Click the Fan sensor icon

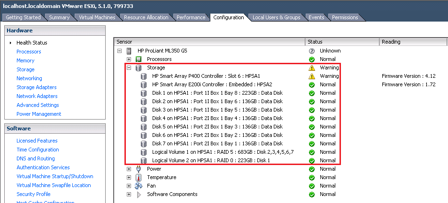tap(139, 186)
